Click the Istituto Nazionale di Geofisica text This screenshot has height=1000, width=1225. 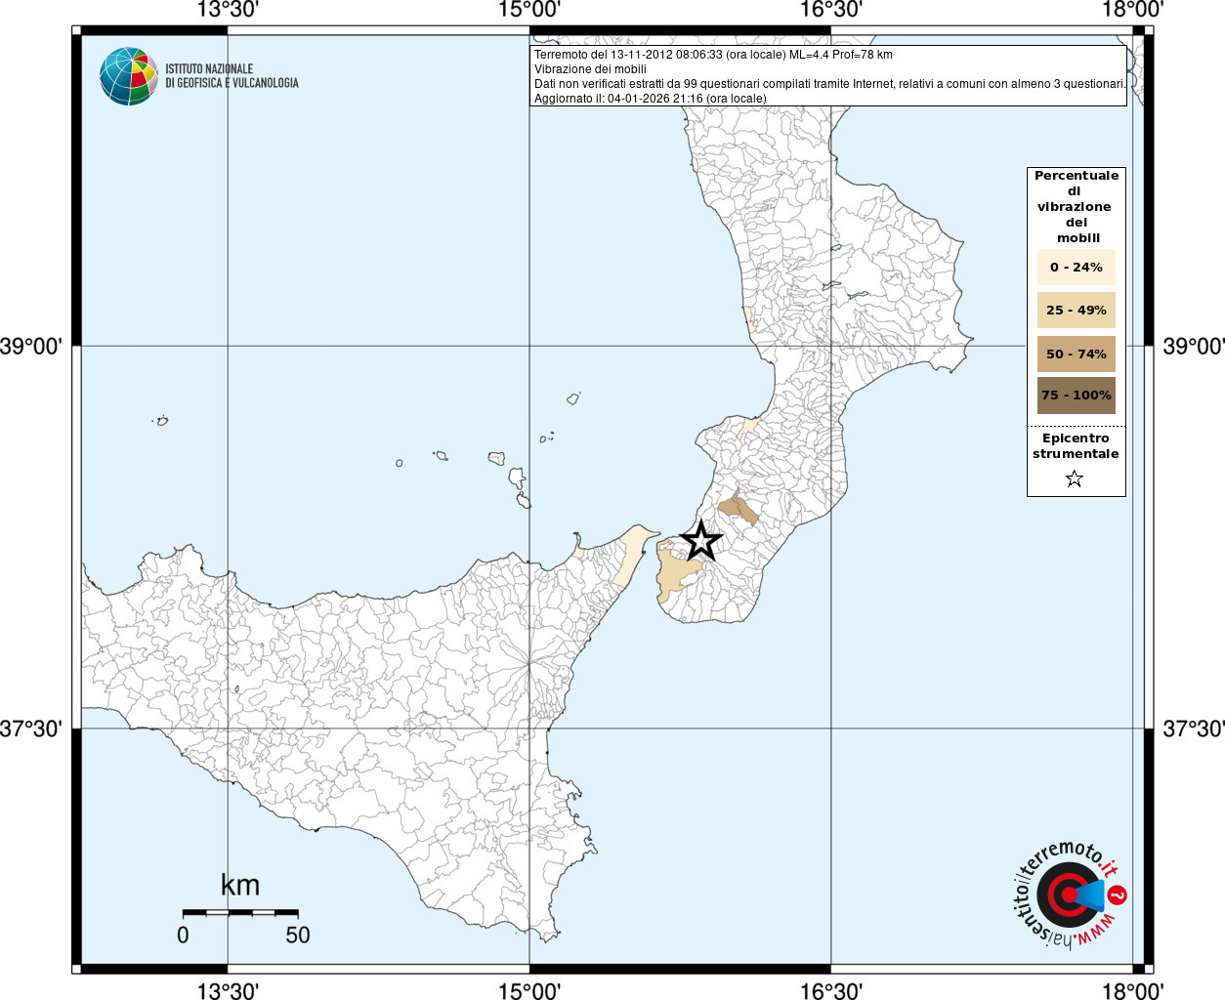[x=232, y=76]
